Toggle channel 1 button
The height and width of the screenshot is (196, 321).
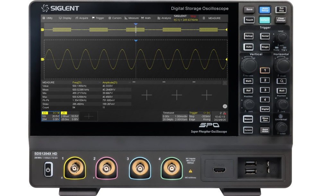pyautogui.click(x=265, y=70)
